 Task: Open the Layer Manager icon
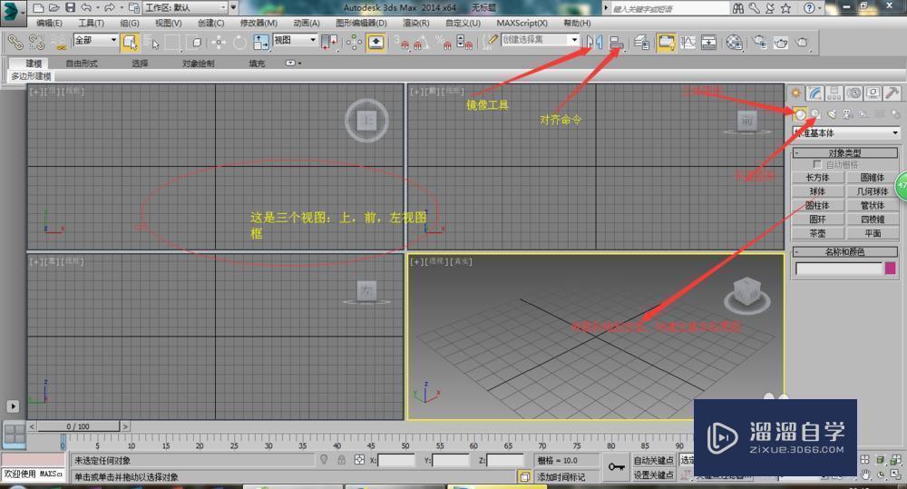[641, 43]
